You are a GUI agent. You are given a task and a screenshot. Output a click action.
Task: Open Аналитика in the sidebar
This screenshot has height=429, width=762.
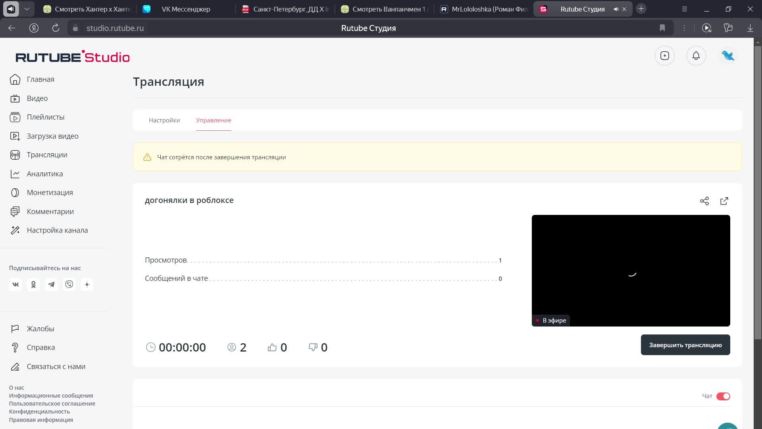(x=44, y=174)
